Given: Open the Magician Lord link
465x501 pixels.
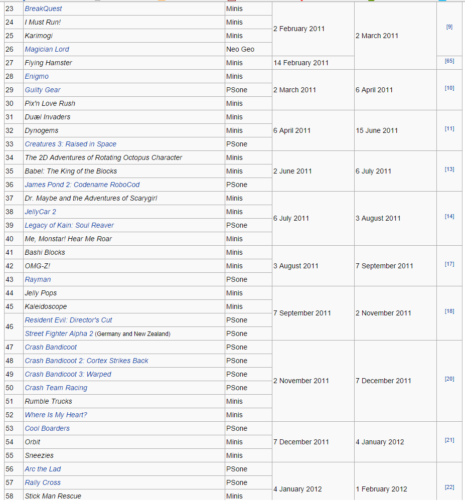Looking at the screenshot, I should click(47, 49).
